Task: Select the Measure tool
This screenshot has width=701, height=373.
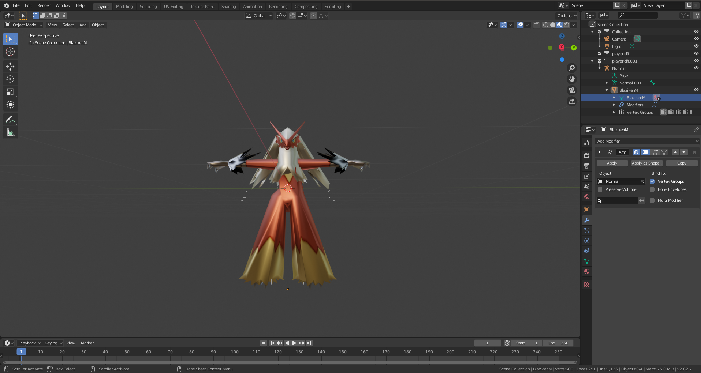Action: [10, 133]
